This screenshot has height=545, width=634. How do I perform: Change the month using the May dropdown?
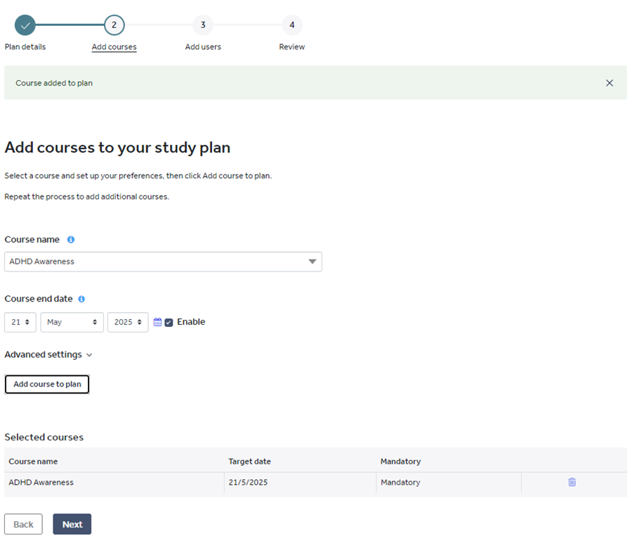click(x=72, y=321)
